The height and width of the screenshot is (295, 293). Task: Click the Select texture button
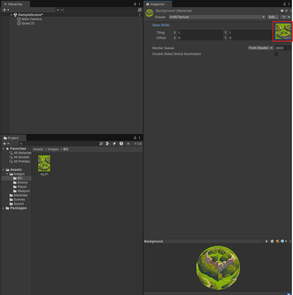(287, 38)
